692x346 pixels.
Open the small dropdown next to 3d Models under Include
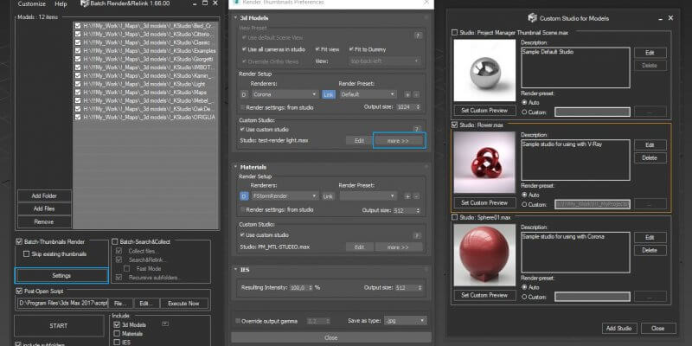[165, 324]
